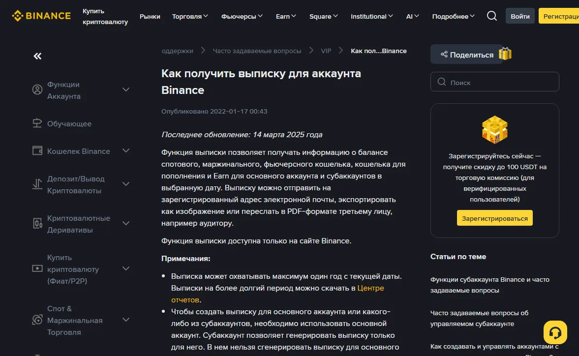Click the gift box icon near Поделиться

point(505,54)
